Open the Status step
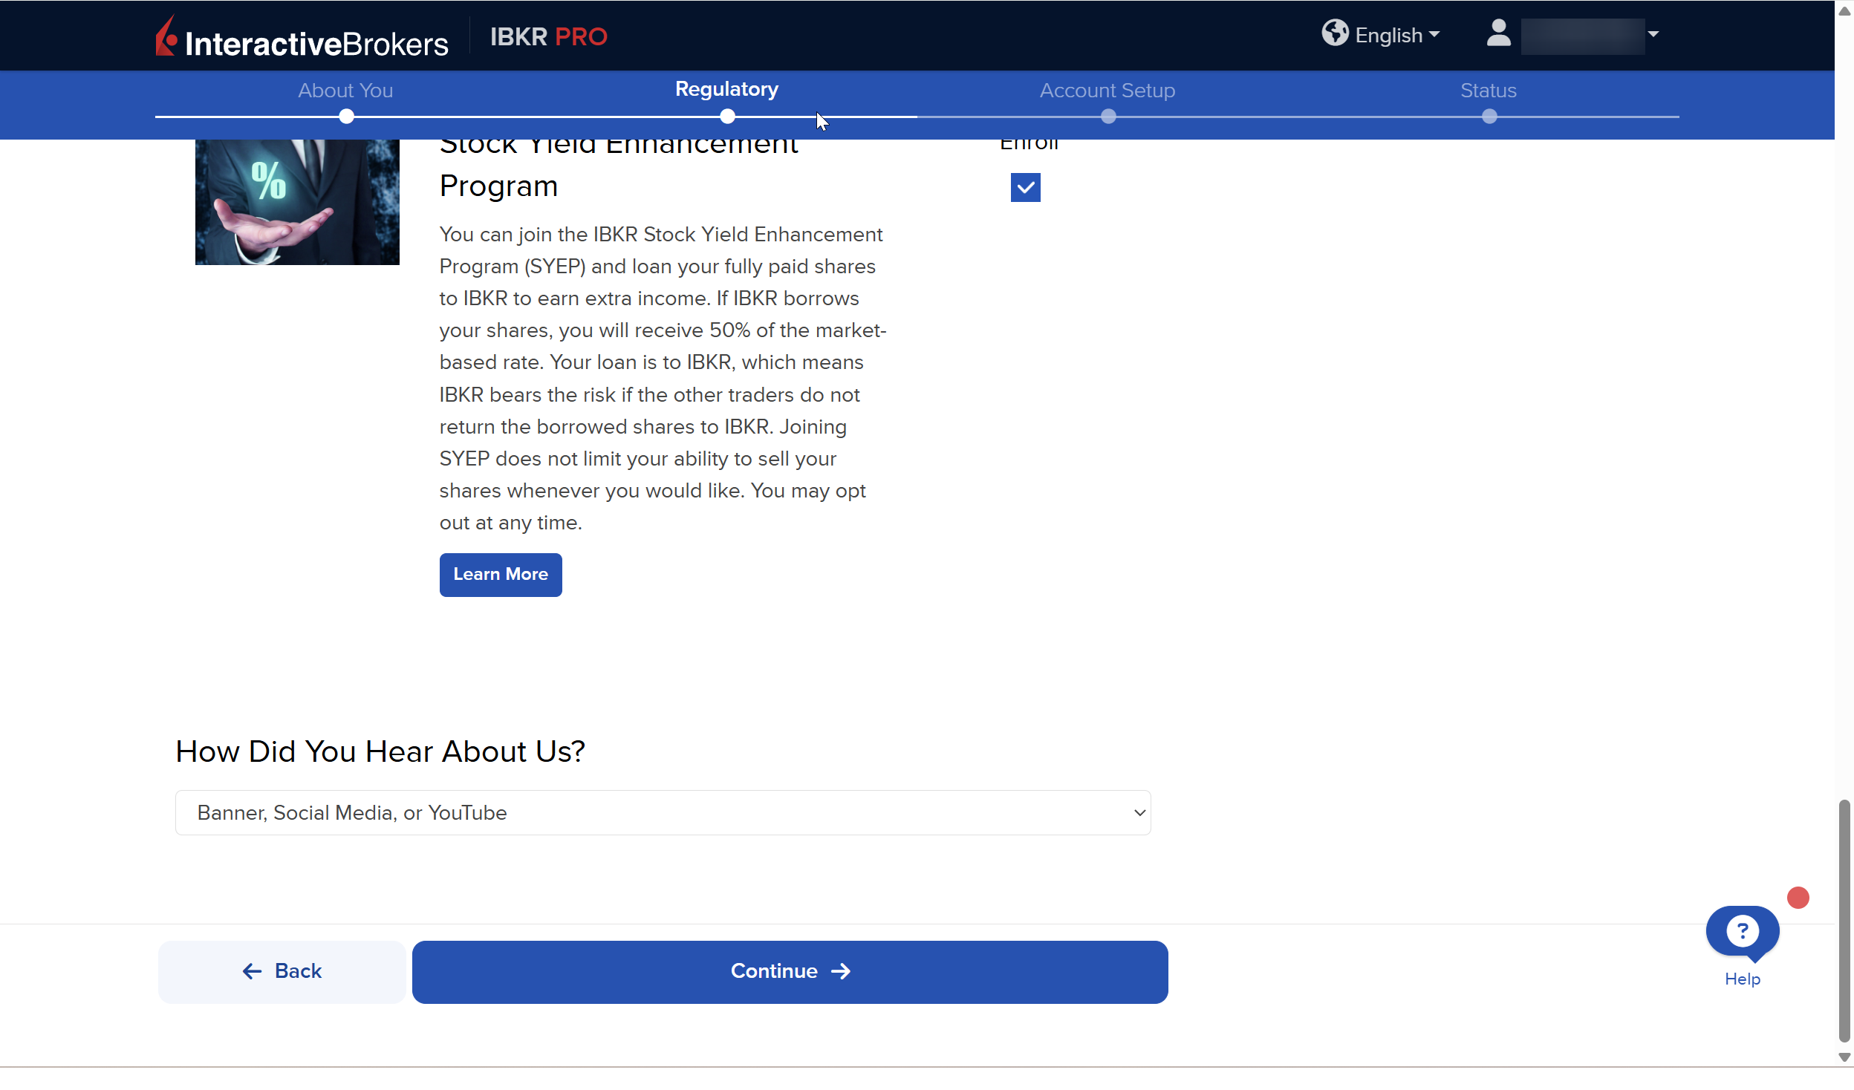The width and height of the screenshot is (1854, 1090). click(1488, 91)
